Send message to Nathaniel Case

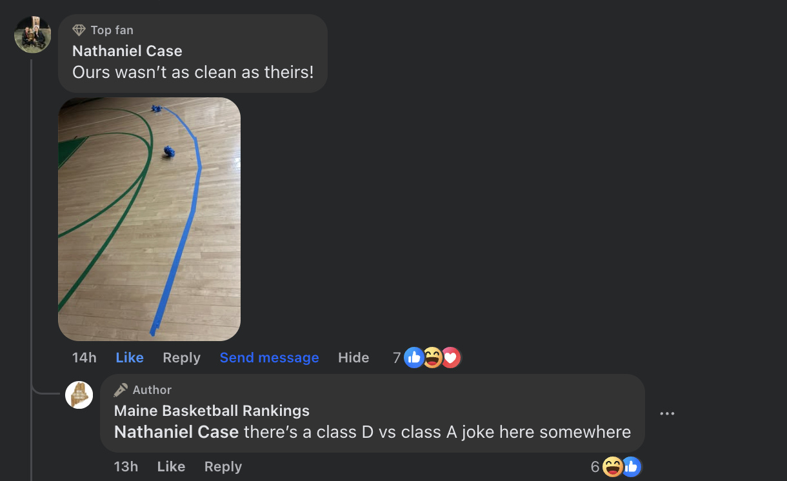269,358
